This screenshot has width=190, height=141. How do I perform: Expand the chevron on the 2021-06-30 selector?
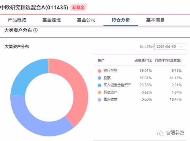(x=181, y=46)
